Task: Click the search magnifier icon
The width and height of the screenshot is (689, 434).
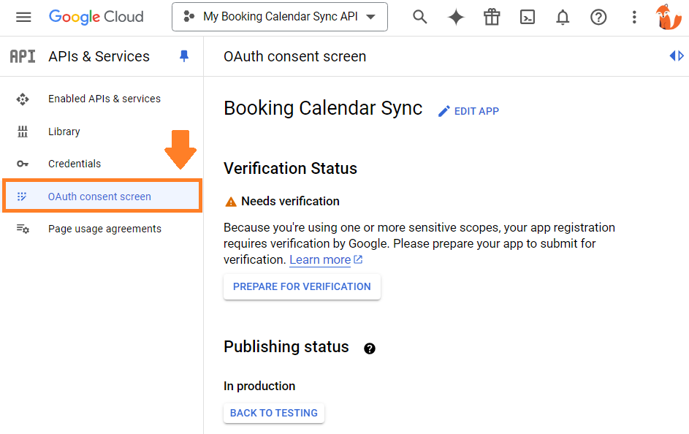Action: pos(419,17)
